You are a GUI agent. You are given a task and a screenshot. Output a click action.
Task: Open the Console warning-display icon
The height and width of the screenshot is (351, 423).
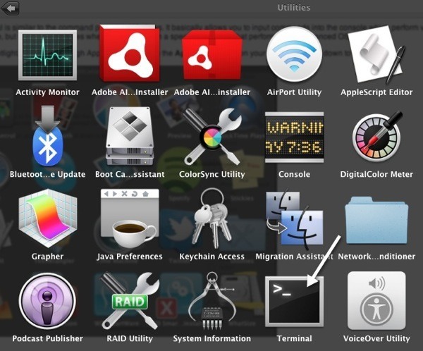tap(294, 137)
